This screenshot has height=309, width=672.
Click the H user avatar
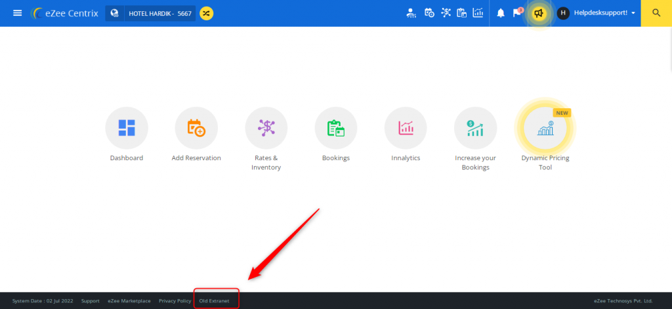(x=563, y=13)
